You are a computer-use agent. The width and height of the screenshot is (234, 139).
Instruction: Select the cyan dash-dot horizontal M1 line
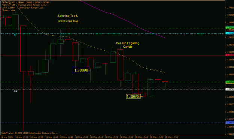click(113, 33)
